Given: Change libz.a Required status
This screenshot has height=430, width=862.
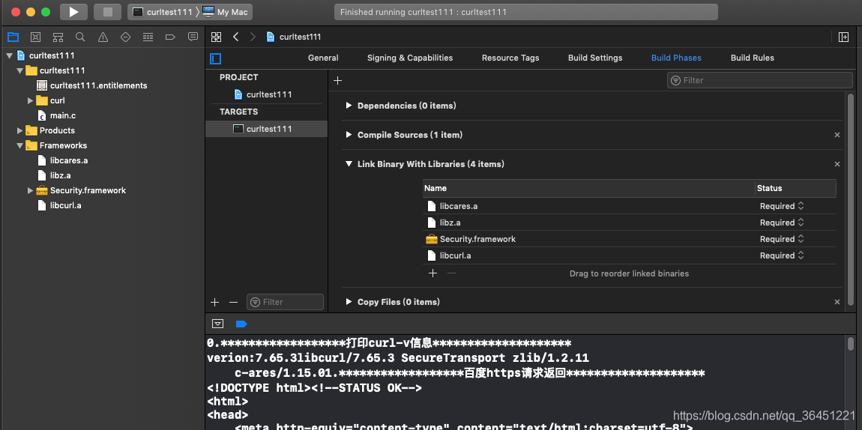Looking at the screenshot, I should 783,222.
